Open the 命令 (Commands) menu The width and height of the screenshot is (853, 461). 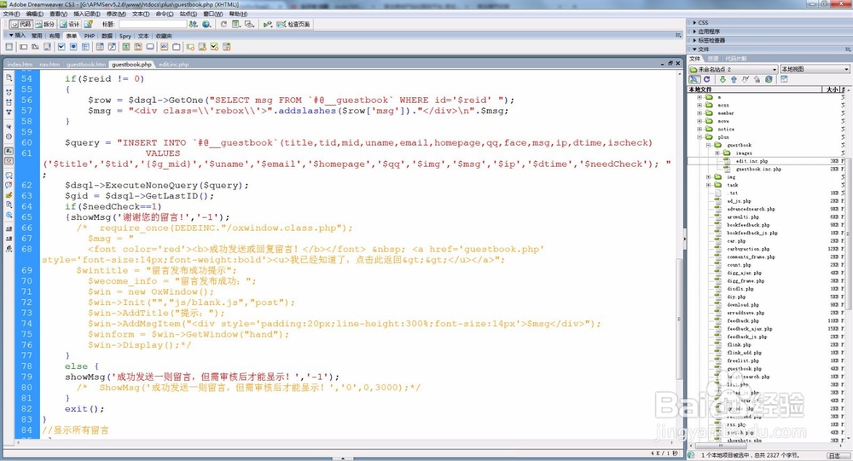point(165,14)
